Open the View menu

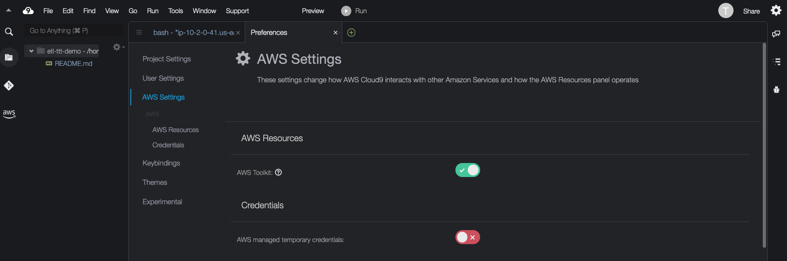click(x=112, y=11)
